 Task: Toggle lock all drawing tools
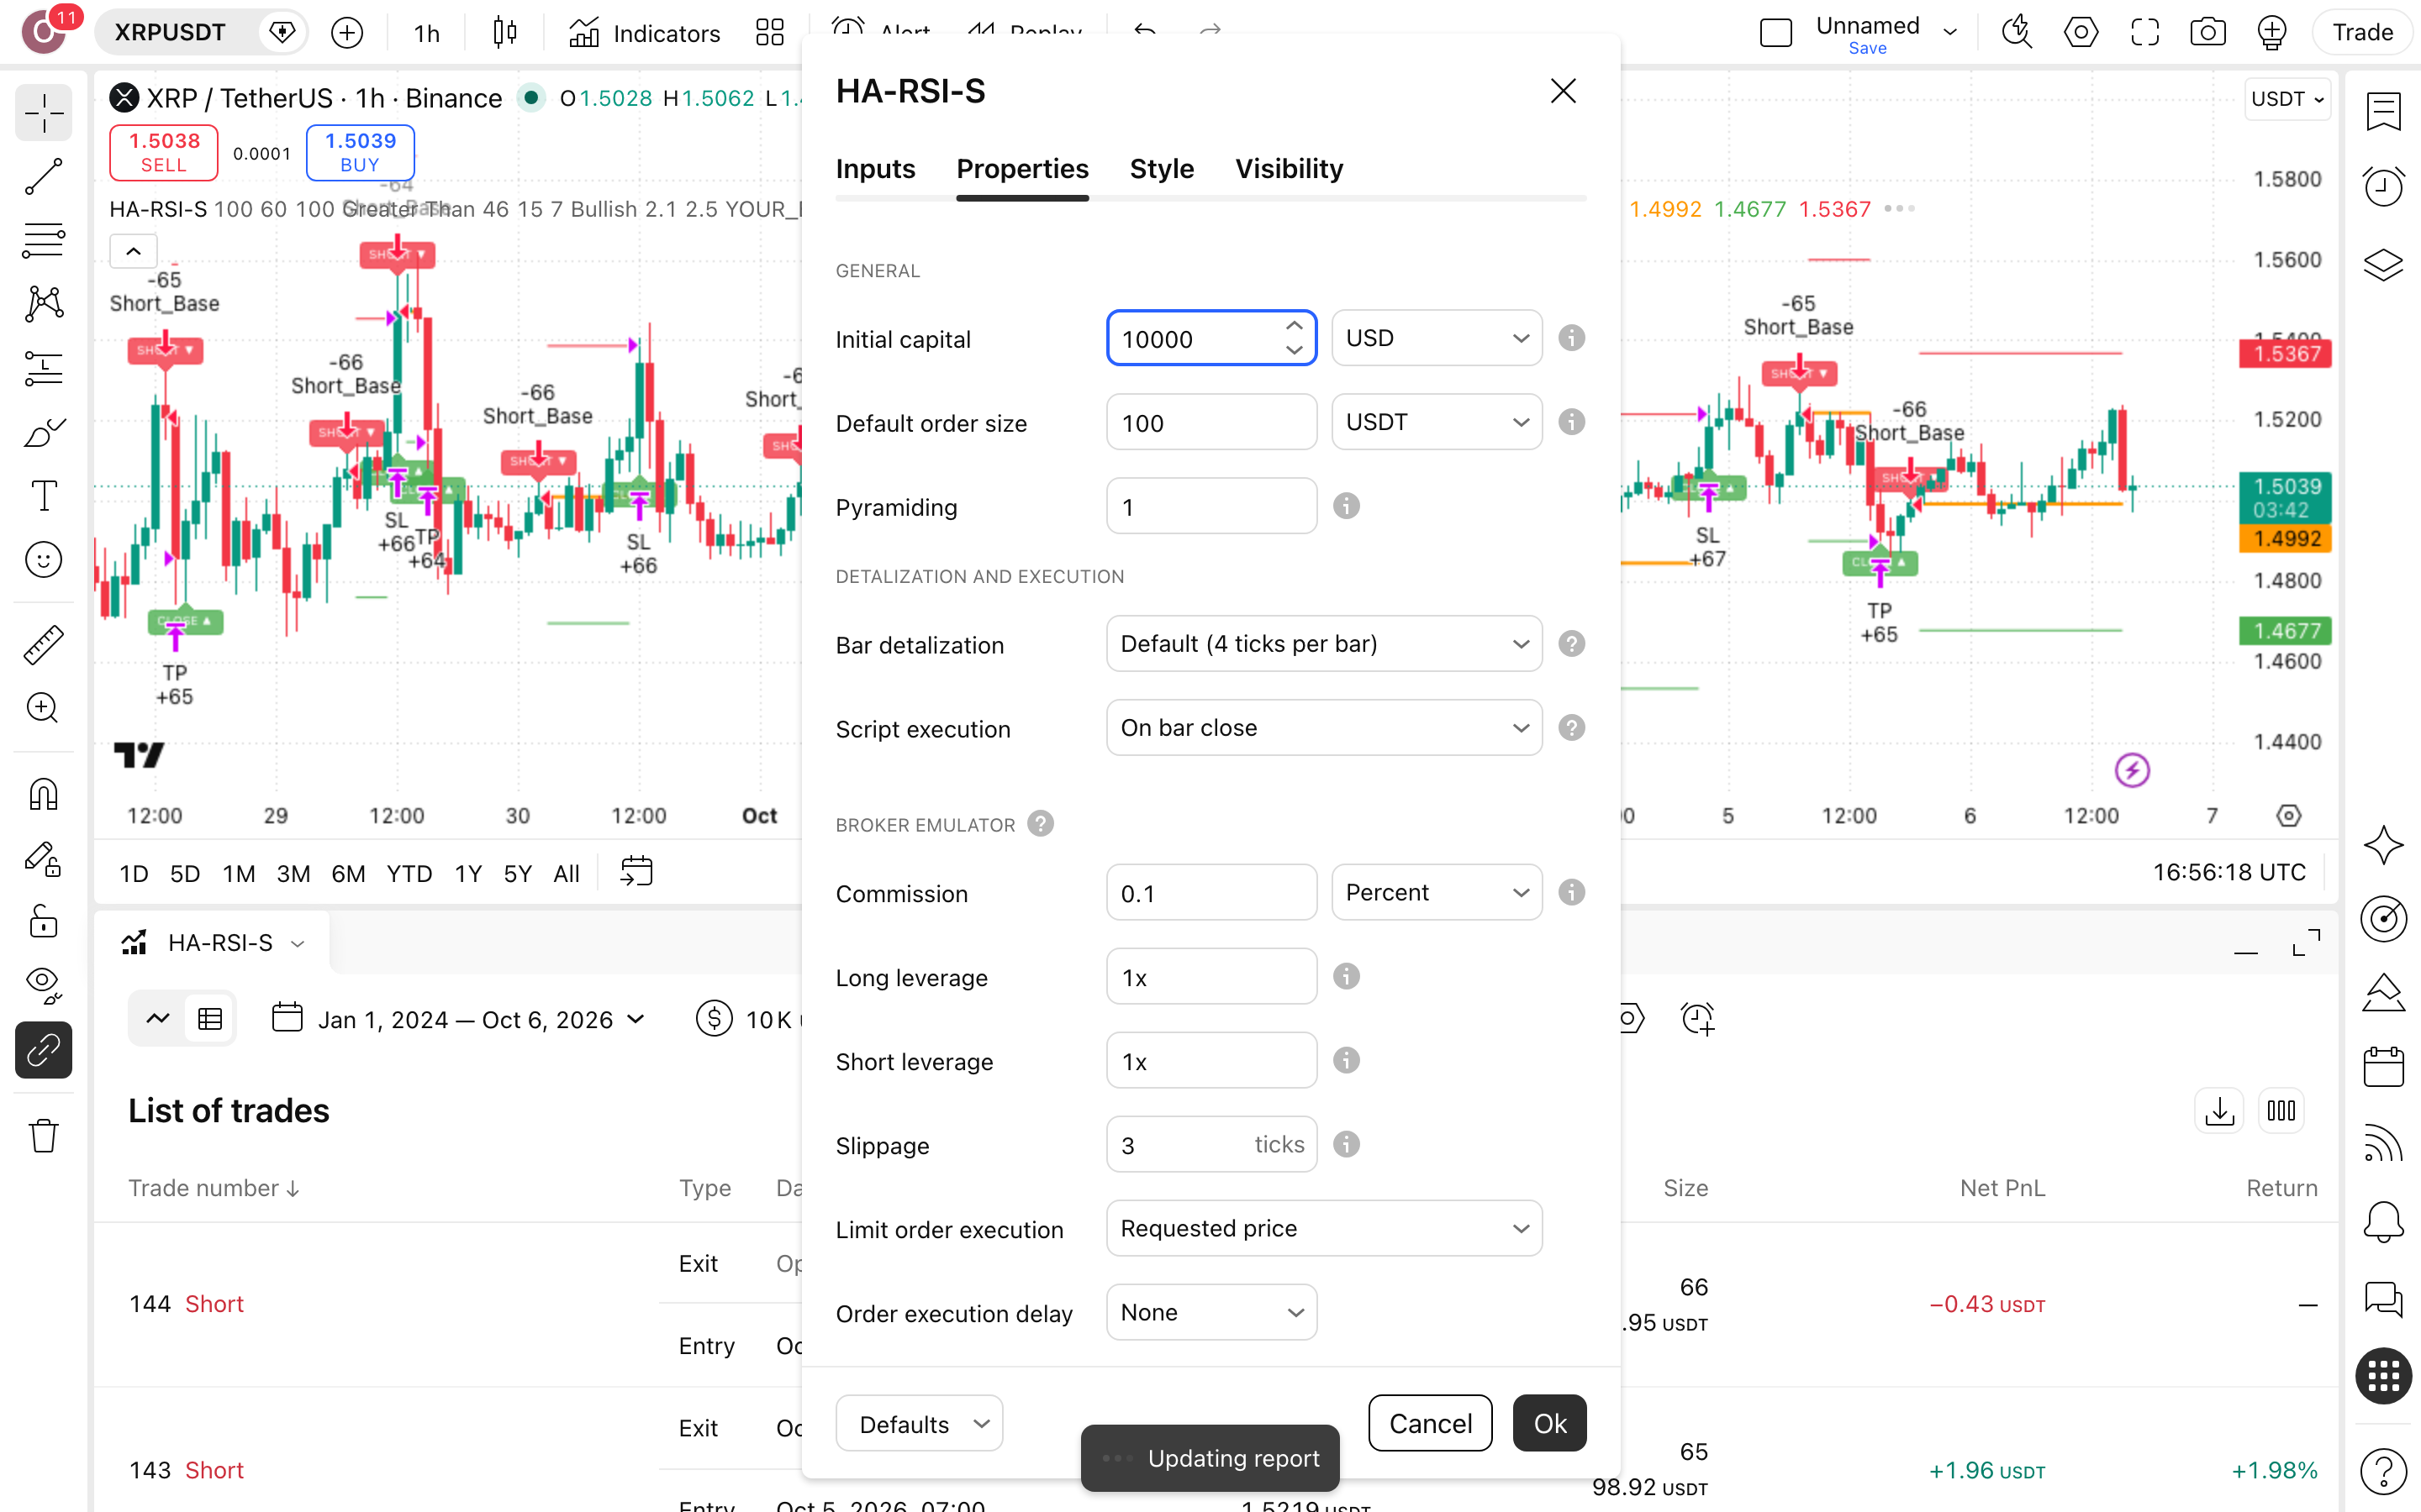coord(43,921)
